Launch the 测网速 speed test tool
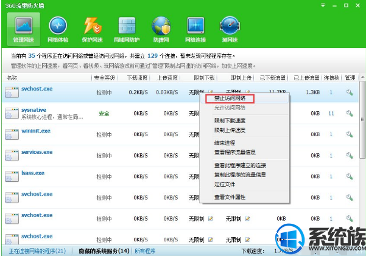This screenshot has height=256, width=366. point(230,29)
